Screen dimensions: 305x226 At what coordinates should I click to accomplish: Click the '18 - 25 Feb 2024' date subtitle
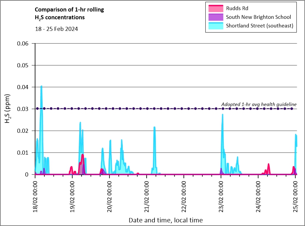[56, 29]
